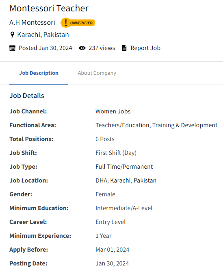Click the Karachi, Pakistan location text
Image resolution: width=223 pixels, height=274 pixels.
pyautogui.click(x=43, y=35)
